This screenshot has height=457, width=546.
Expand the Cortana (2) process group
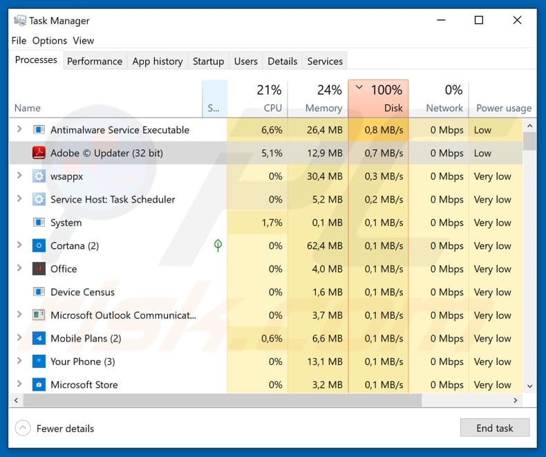click(x=19, y=245)
